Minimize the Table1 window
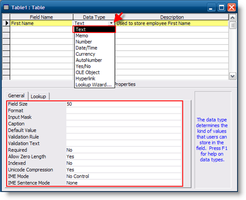Image resolution: width=246 pixels, height=200 pixels. 211,8
